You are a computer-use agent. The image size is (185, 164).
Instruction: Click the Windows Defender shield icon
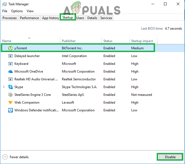pyautogui.click(x=11, y=110)
